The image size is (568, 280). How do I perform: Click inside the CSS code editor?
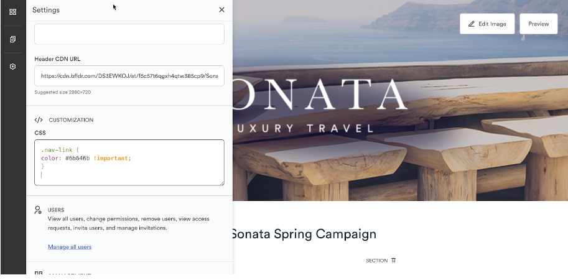pos(129,162)
